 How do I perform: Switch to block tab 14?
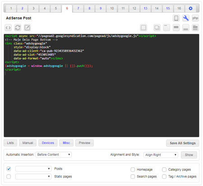click(157, 8)
